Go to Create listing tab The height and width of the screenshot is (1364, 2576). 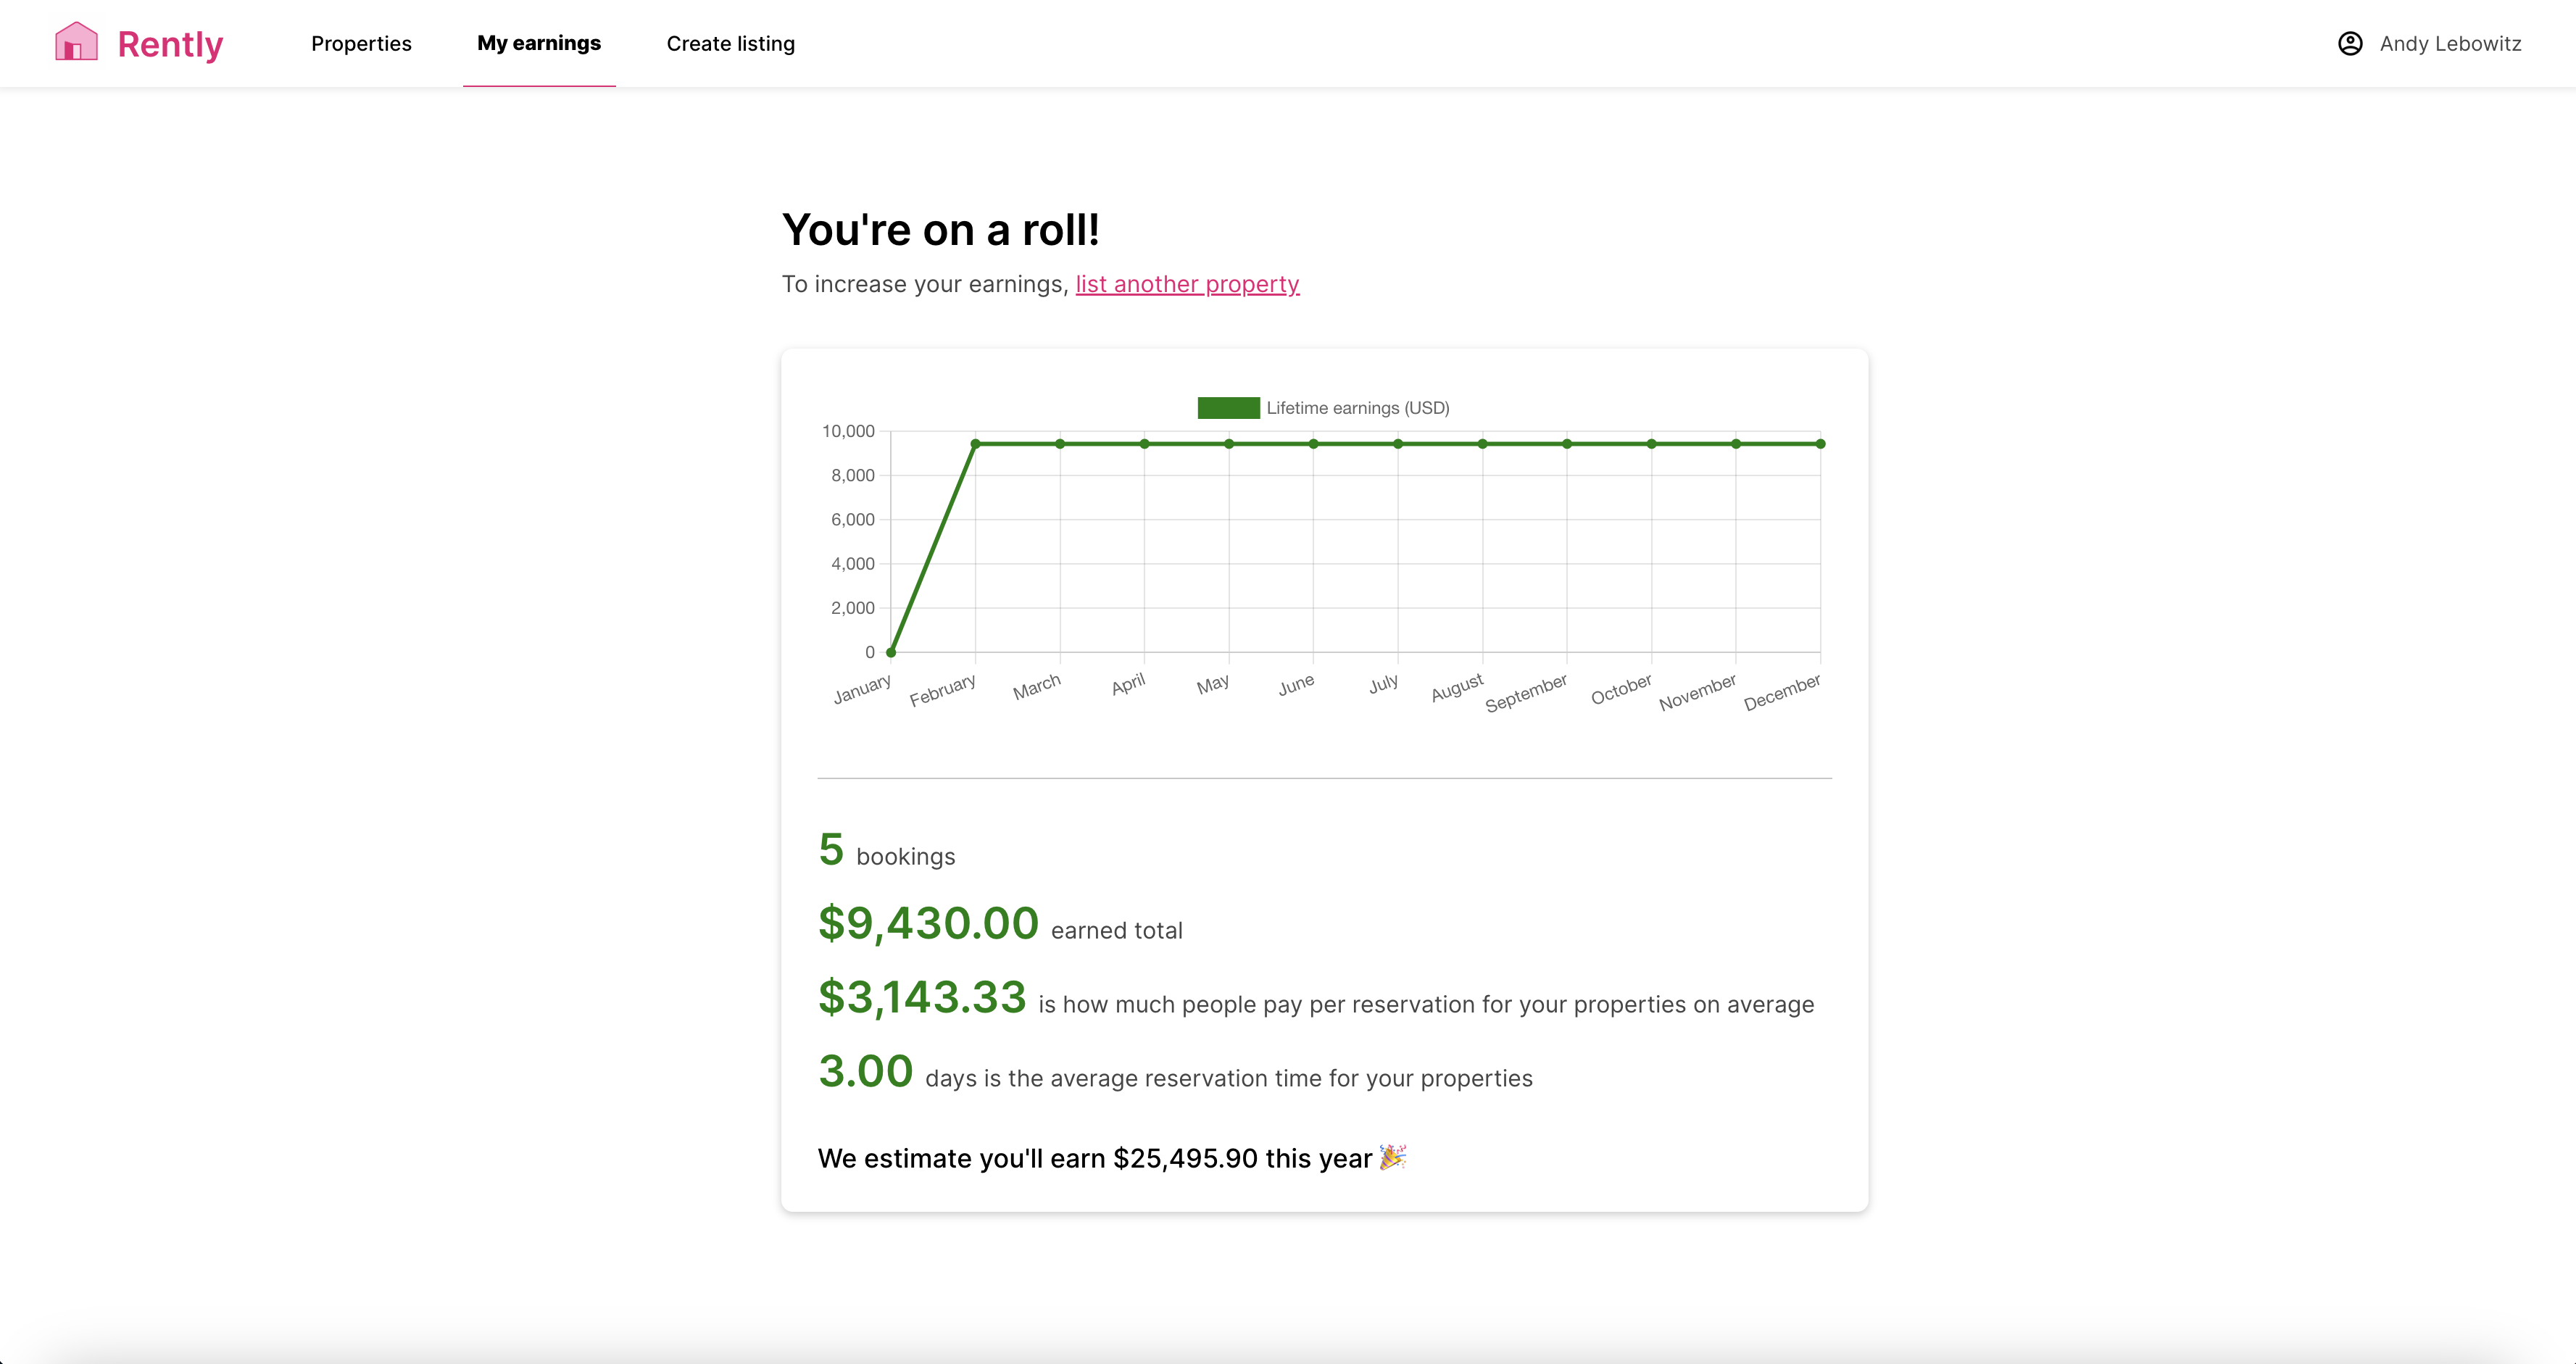730,43
